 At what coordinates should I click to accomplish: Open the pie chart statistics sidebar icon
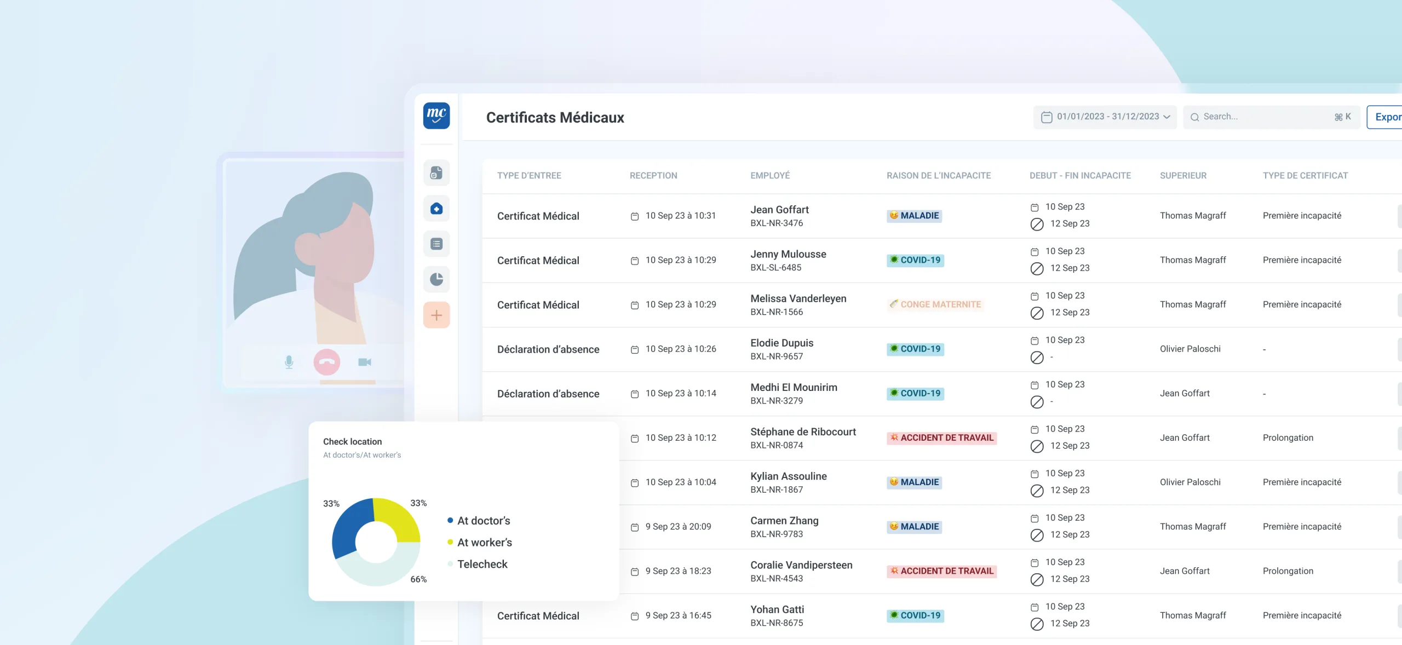[x=436, y=280]
